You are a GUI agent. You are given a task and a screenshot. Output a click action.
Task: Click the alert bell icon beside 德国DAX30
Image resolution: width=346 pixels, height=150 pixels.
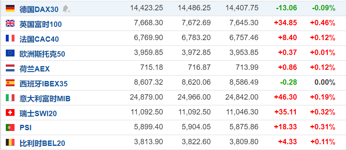(66, 9)
